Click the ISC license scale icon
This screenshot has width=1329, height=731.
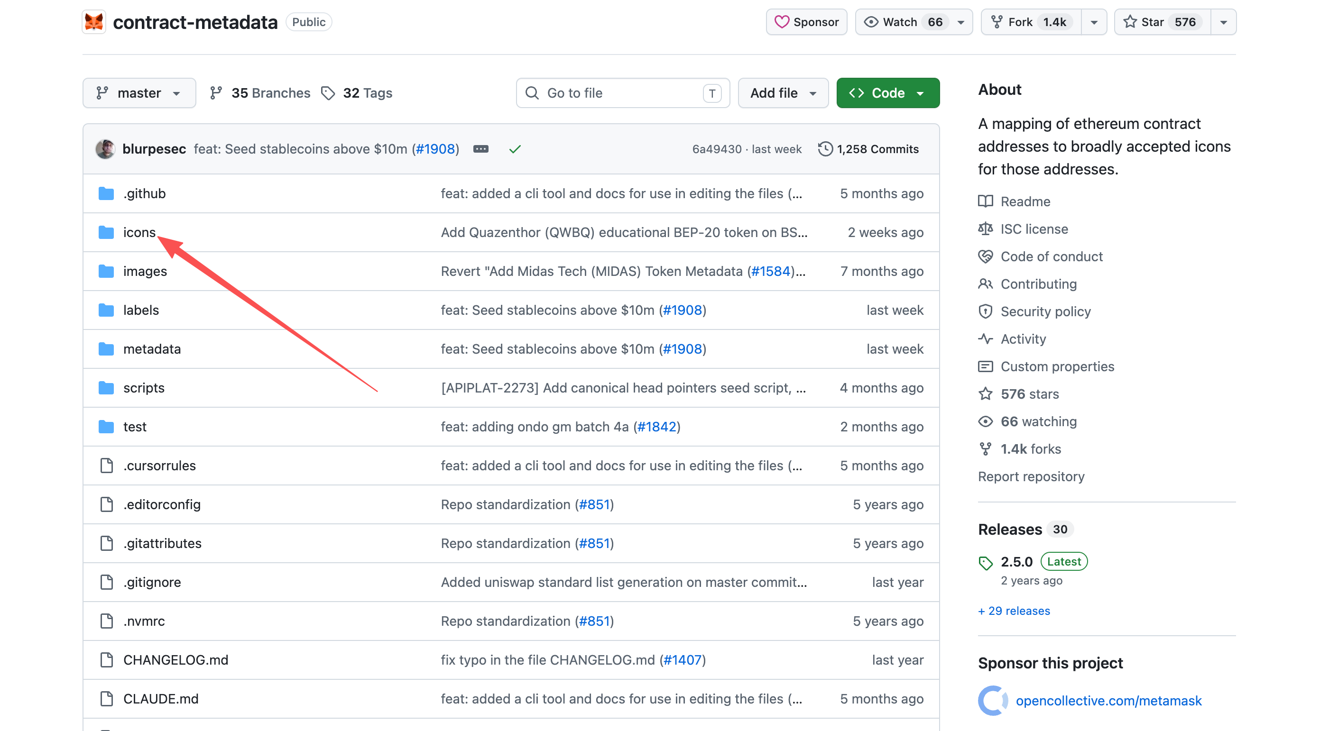coord(986,229)
